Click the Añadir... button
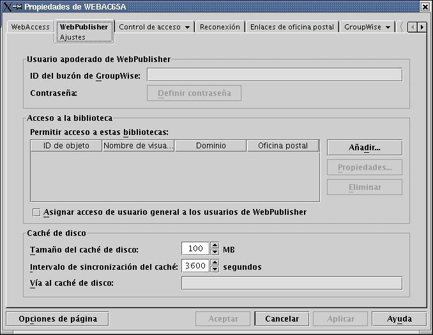Viewport: 433px width, 335px height. [x=365, y=148]
